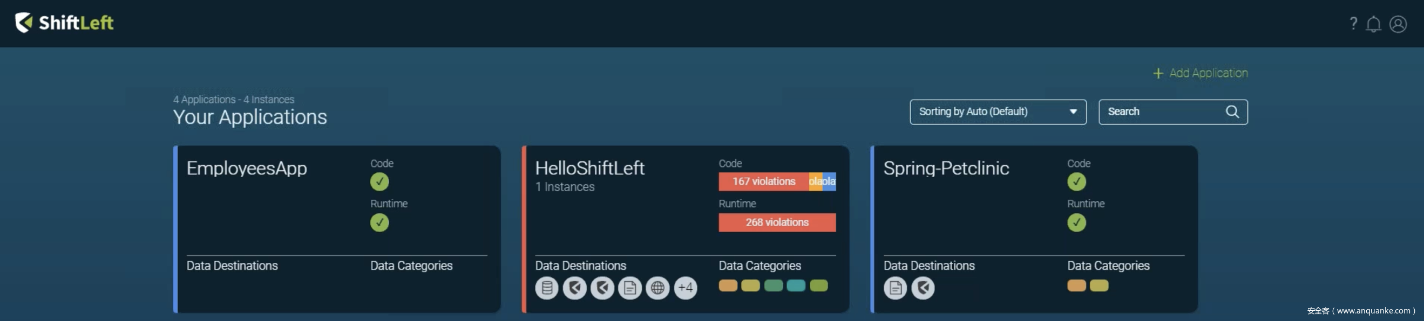
Task: Click the database destination icon in HelloShiftLeft
Action: pos(547,288)
